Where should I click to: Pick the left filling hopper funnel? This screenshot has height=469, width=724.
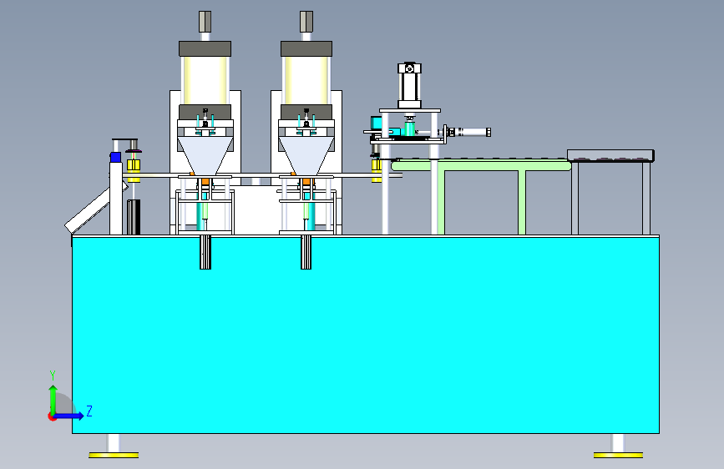tap(205, 155)
